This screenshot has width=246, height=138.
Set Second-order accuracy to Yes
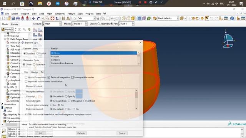51,105
